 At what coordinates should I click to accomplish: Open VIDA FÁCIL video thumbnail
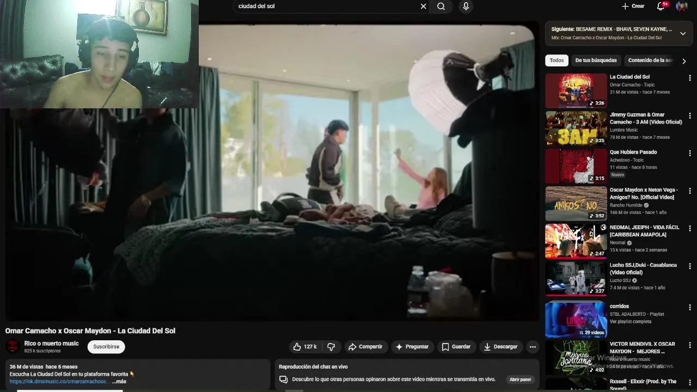pos(576,241)
